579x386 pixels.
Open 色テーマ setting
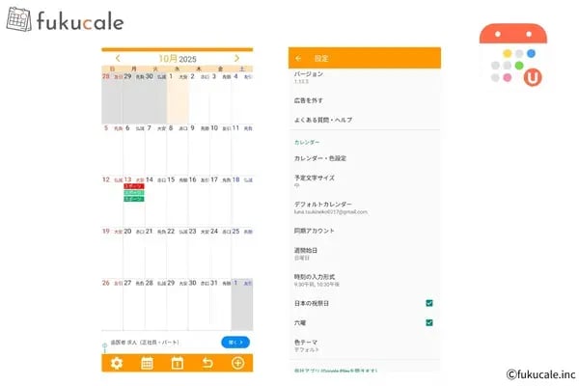(x=307, y=345)
